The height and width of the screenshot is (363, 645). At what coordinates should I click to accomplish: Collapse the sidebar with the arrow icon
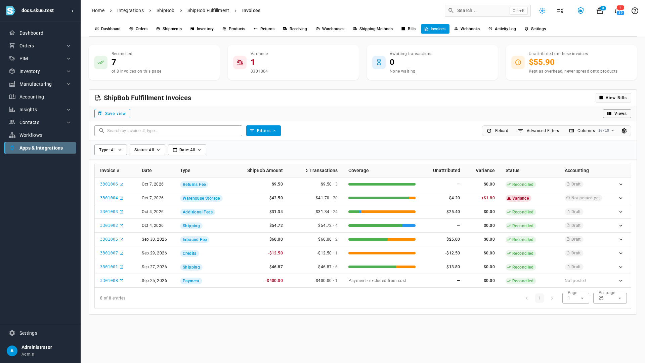click(x=72, y=11)
